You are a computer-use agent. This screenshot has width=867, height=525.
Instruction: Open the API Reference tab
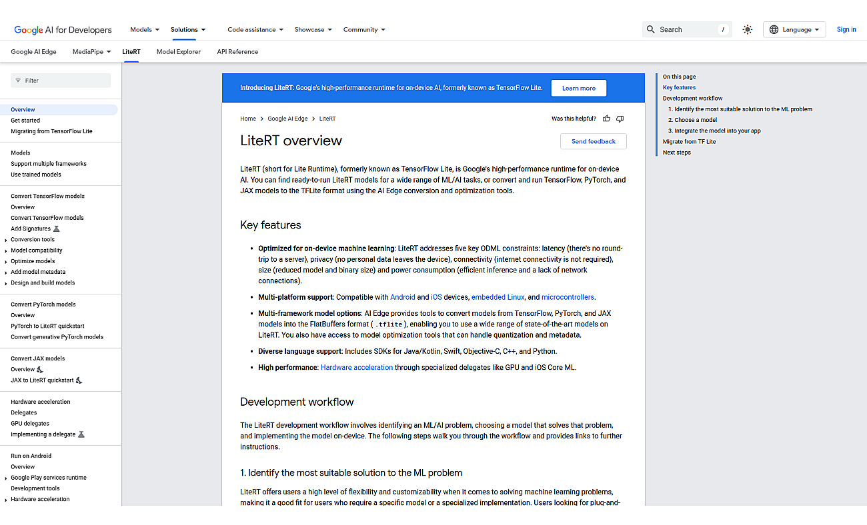tap(237, 51)
